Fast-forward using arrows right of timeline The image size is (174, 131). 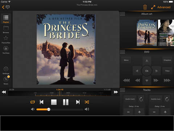[116, 92]
